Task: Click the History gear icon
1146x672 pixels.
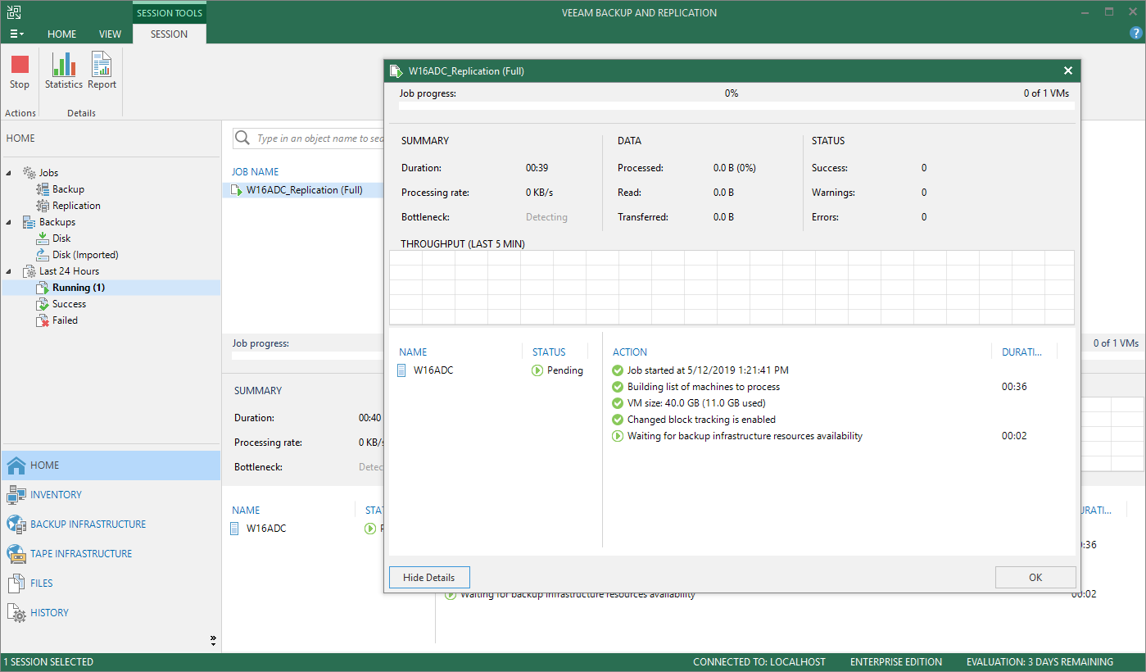Action: click(x=16, y=613)
